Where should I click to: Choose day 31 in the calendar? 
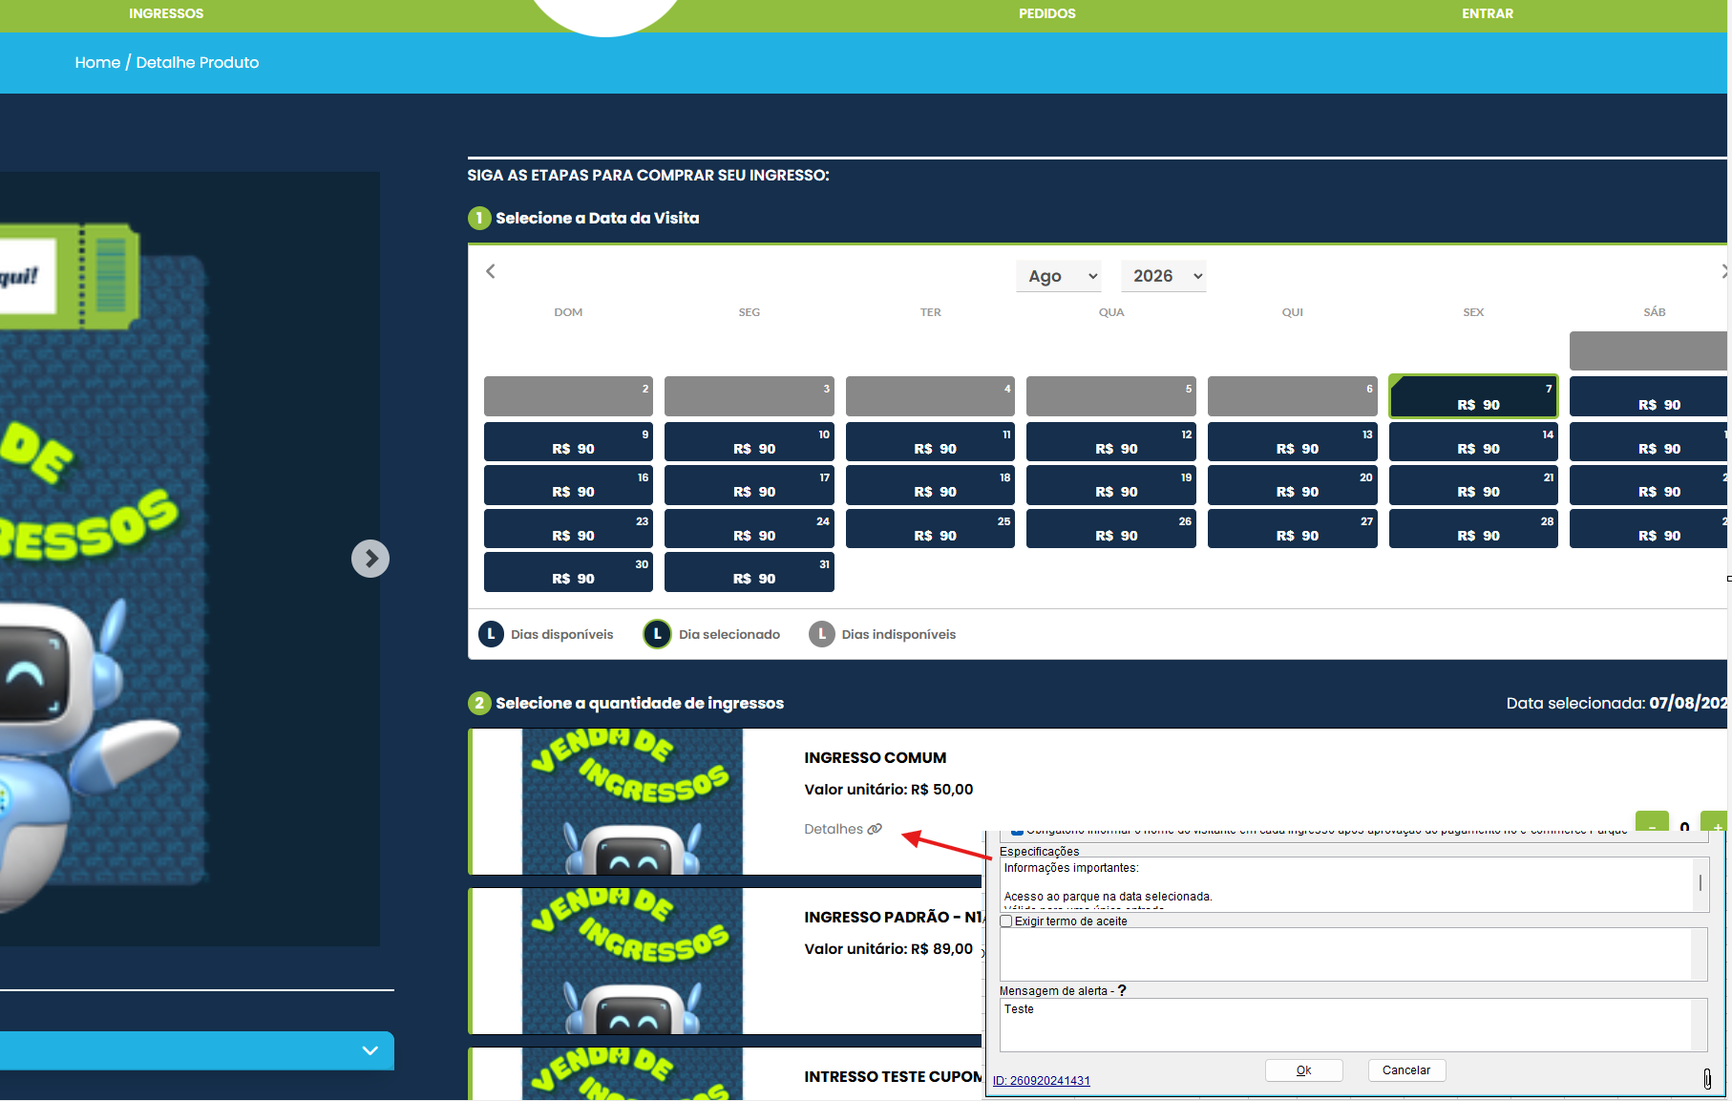(750, 572)
